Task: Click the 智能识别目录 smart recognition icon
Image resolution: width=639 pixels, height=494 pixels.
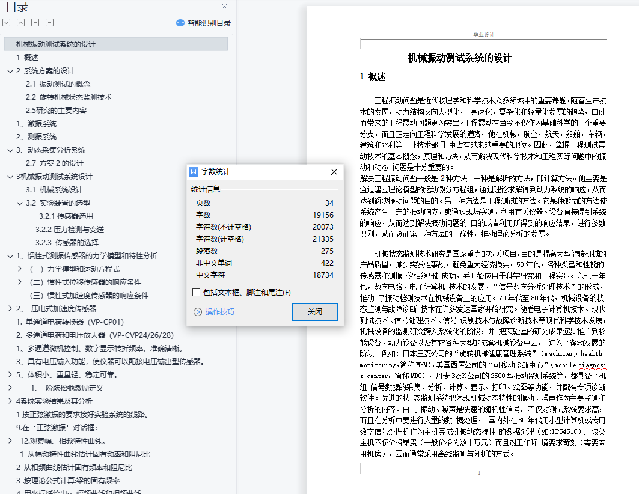Action: (x=180, y=23)
